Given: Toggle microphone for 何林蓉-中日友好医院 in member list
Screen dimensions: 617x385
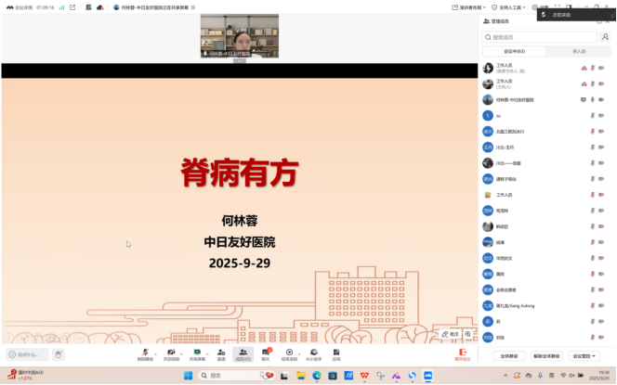Looking at the screenshot, I should pyautogui.click(x=592, y=99).
